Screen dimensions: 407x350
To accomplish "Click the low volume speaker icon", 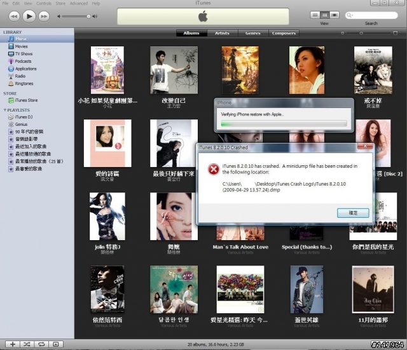I will click(59, 17).
